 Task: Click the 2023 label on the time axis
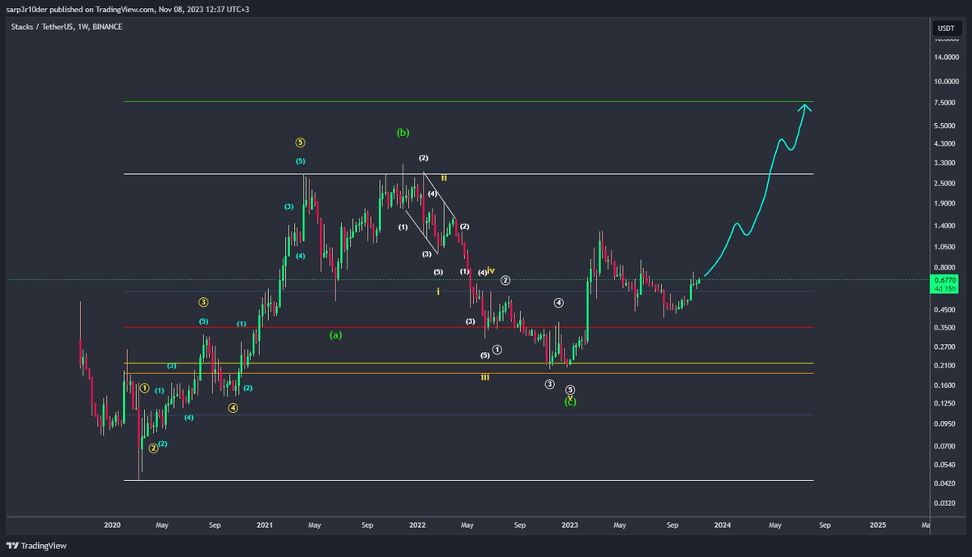[569, 525]
